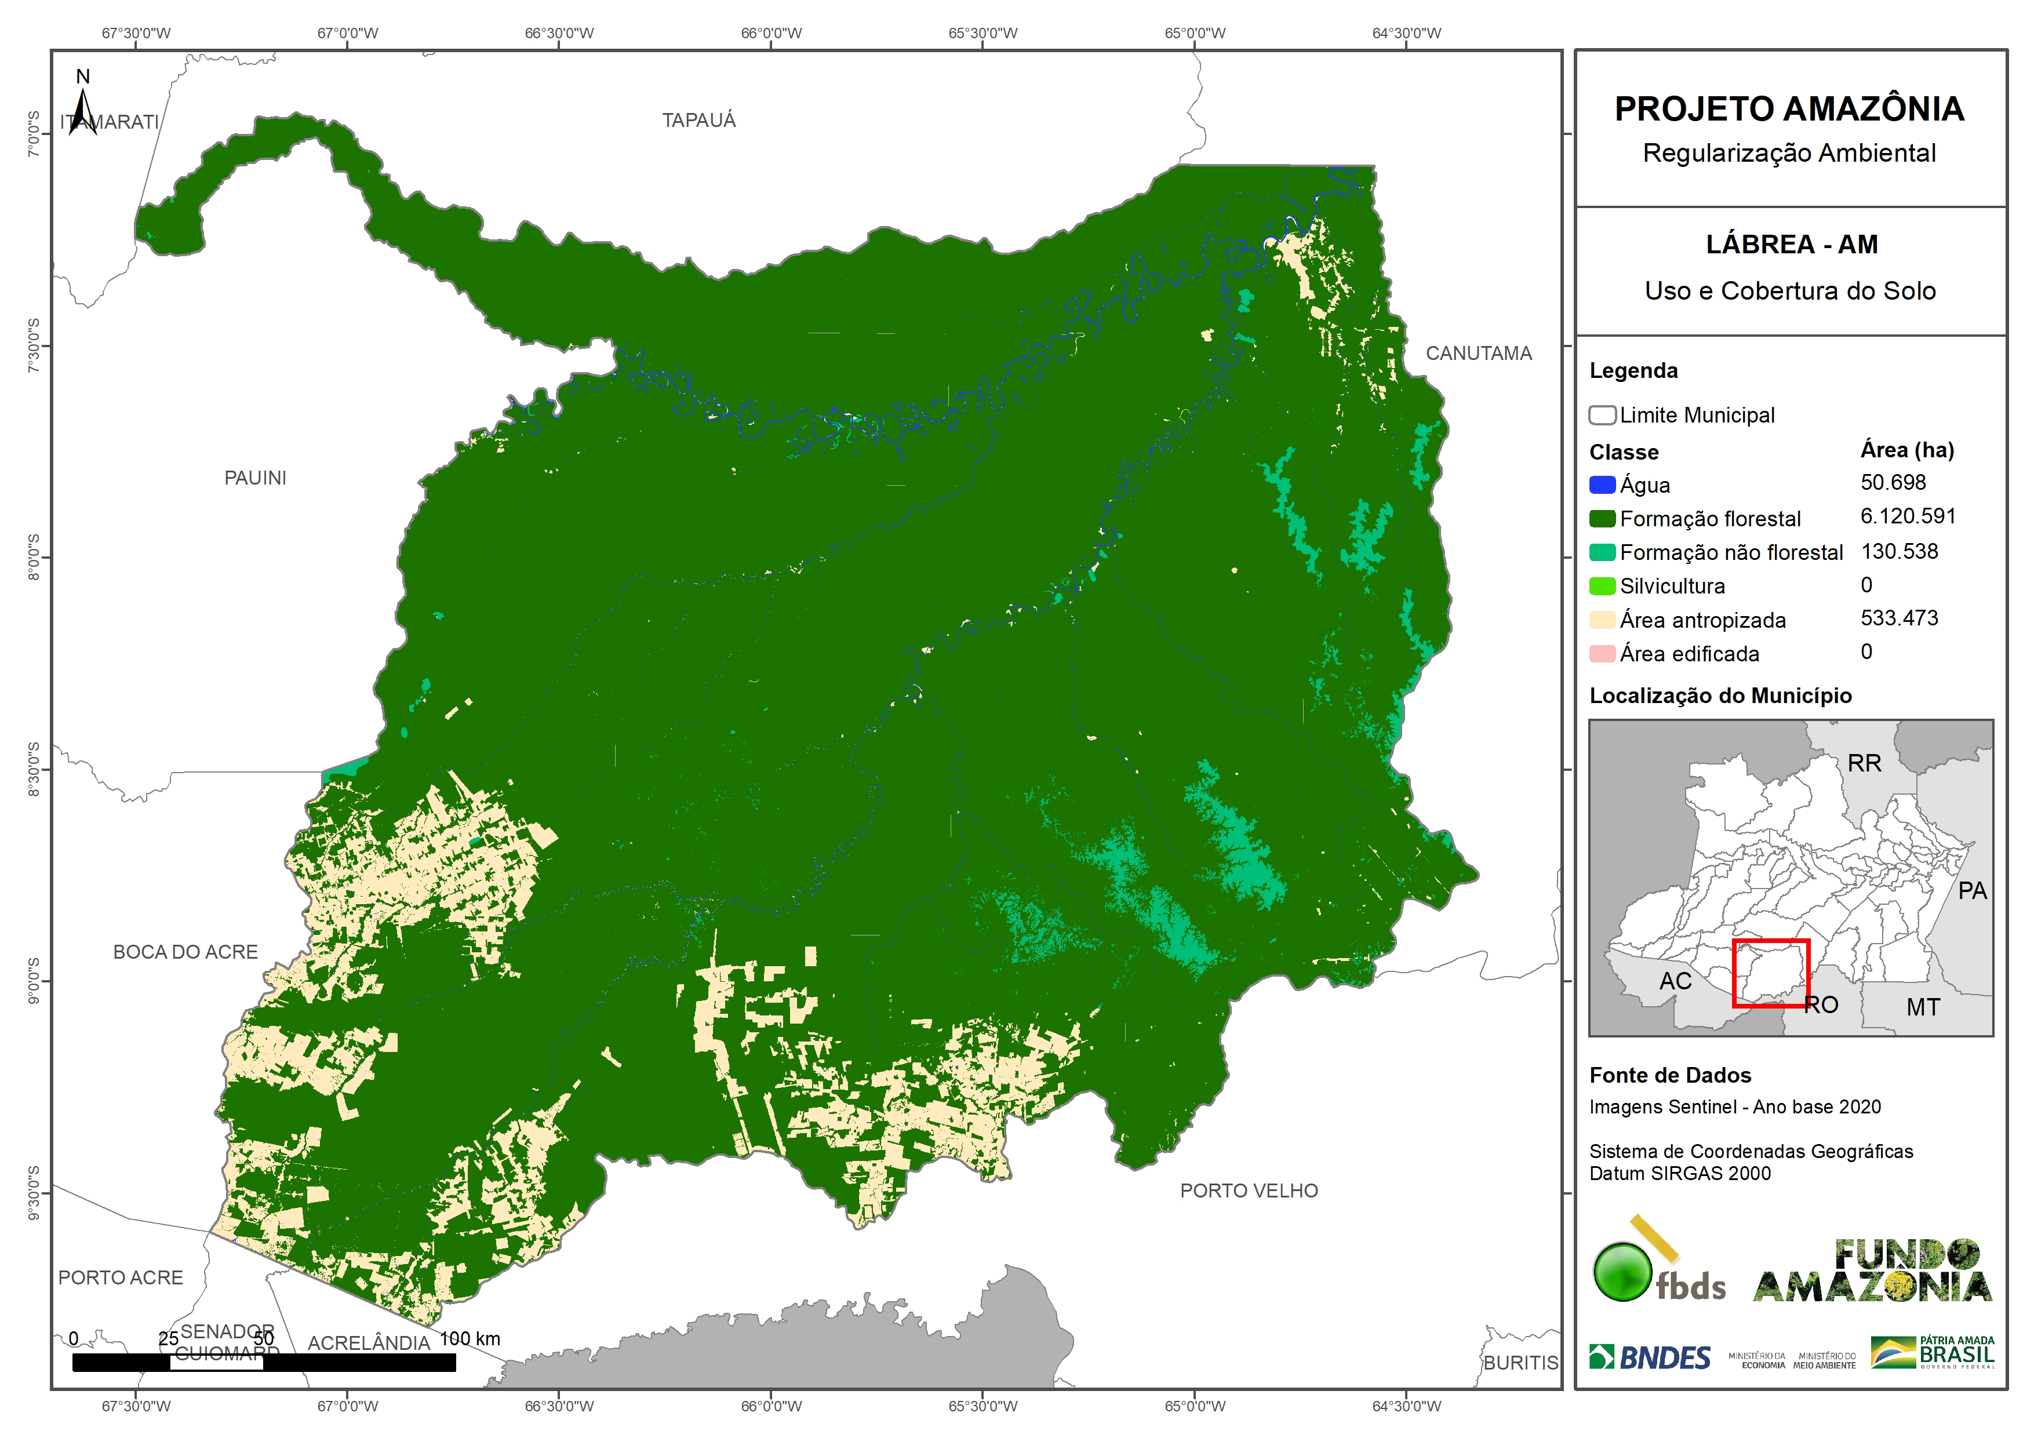Click the Área antropizada beige swatch
This screenshot has height=1438, width=2034.
(1602, 620)
